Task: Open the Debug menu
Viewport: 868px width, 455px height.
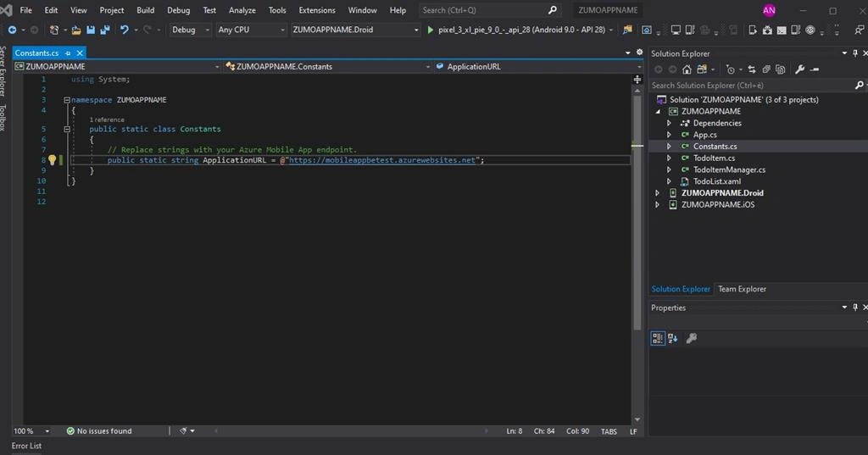Action: pos(178,10)
